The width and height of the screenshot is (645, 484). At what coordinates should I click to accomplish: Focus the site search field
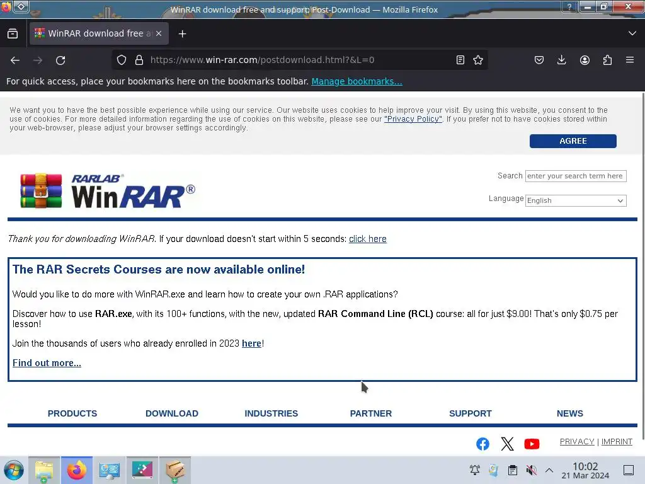click(576, 176)
